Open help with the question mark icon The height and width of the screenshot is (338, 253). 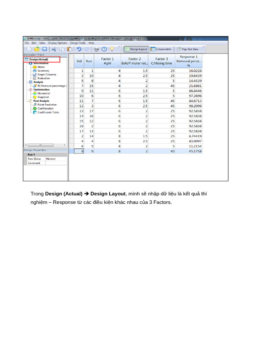click(x=104, y=50)
